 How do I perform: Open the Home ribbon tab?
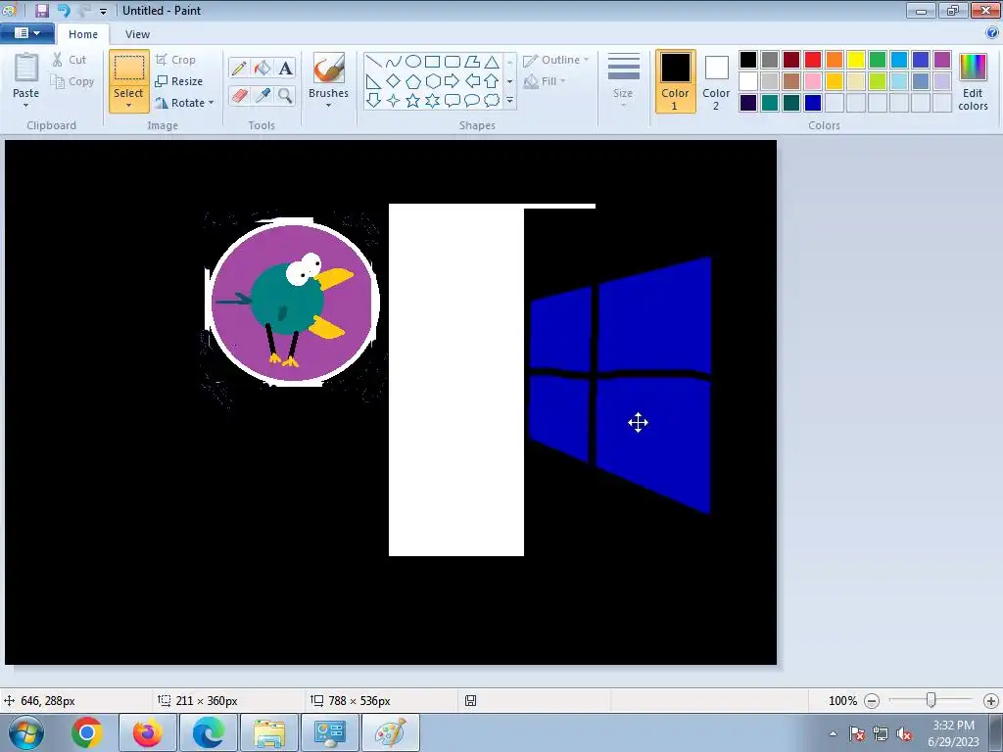click(x=83, y=34)
